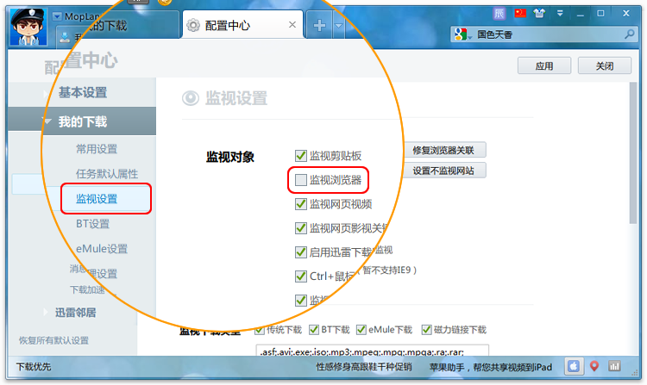Open 任务默认属性 in sidebar

(107, 174)
